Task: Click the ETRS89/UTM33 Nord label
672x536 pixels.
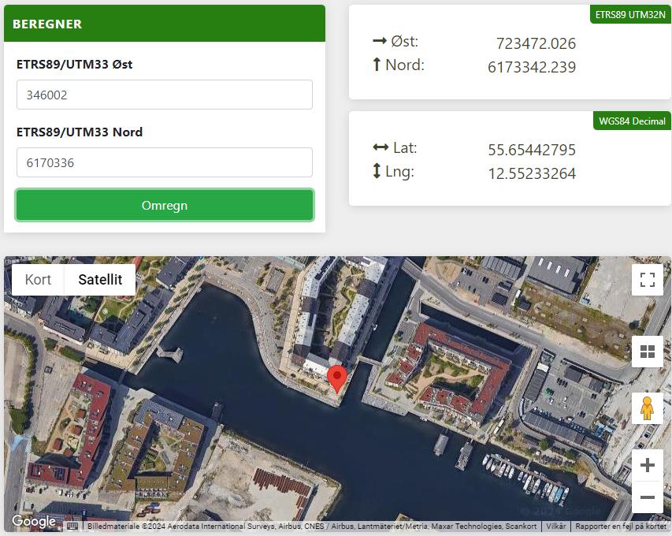Action: point(80,132)
